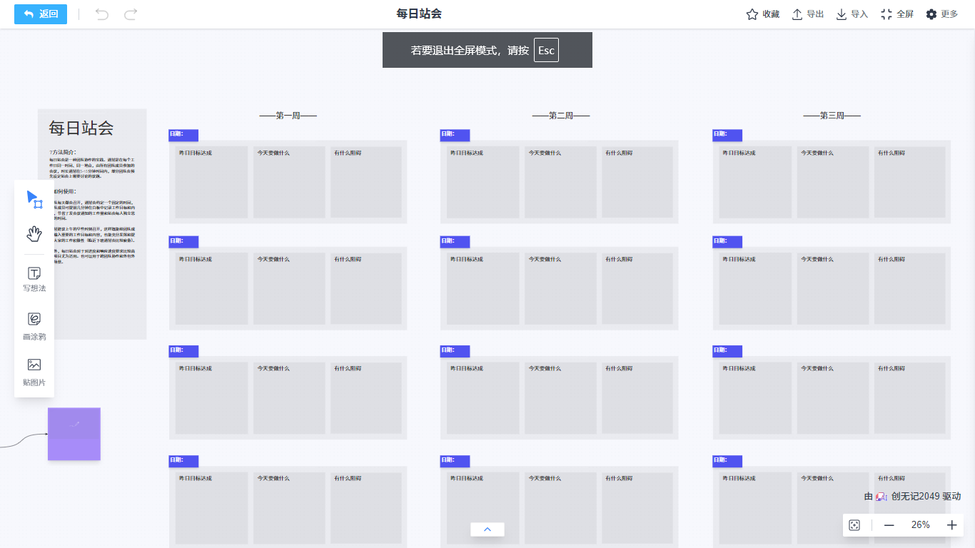Add this board to 收藏 favorites
975x548 pixels.
click(763, 14)
